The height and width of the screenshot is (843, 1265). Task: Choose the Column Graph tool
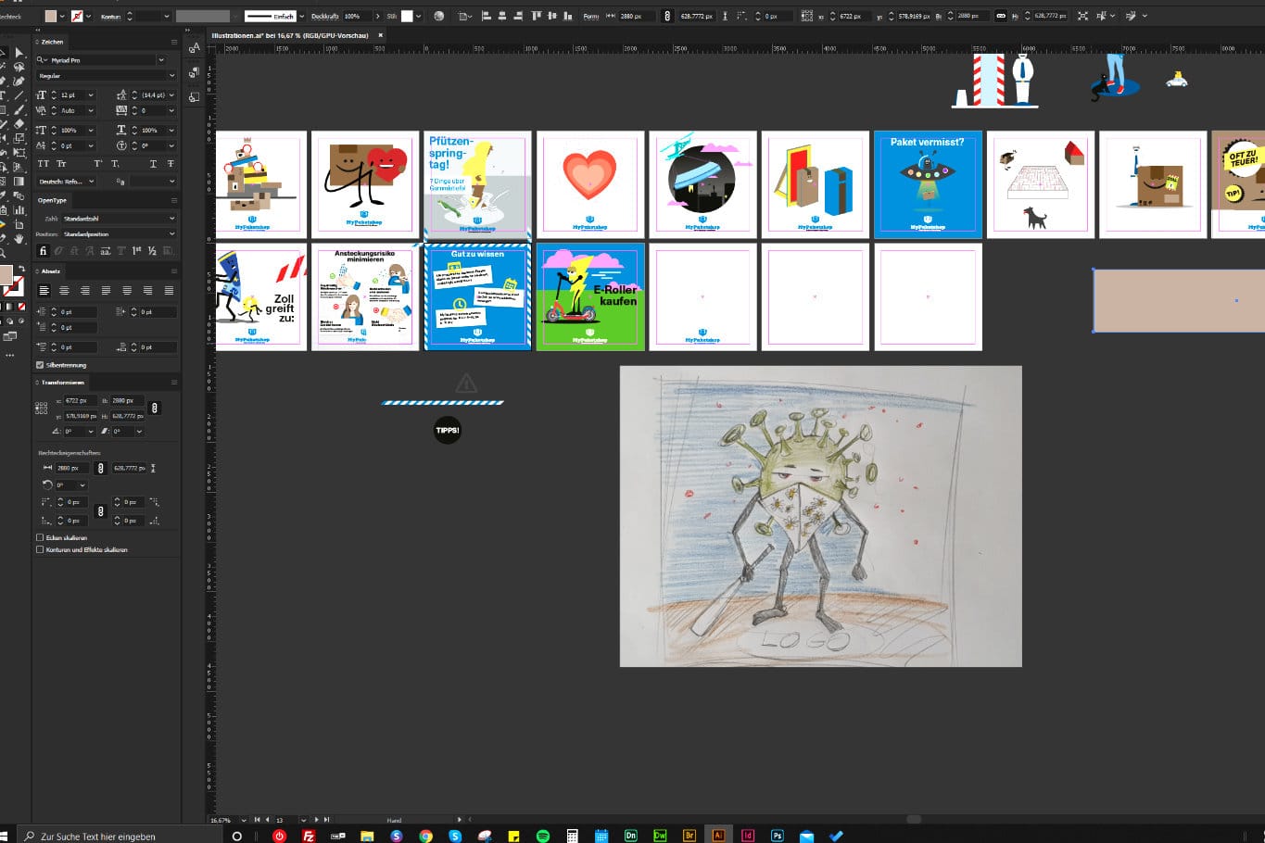[19, 210]
